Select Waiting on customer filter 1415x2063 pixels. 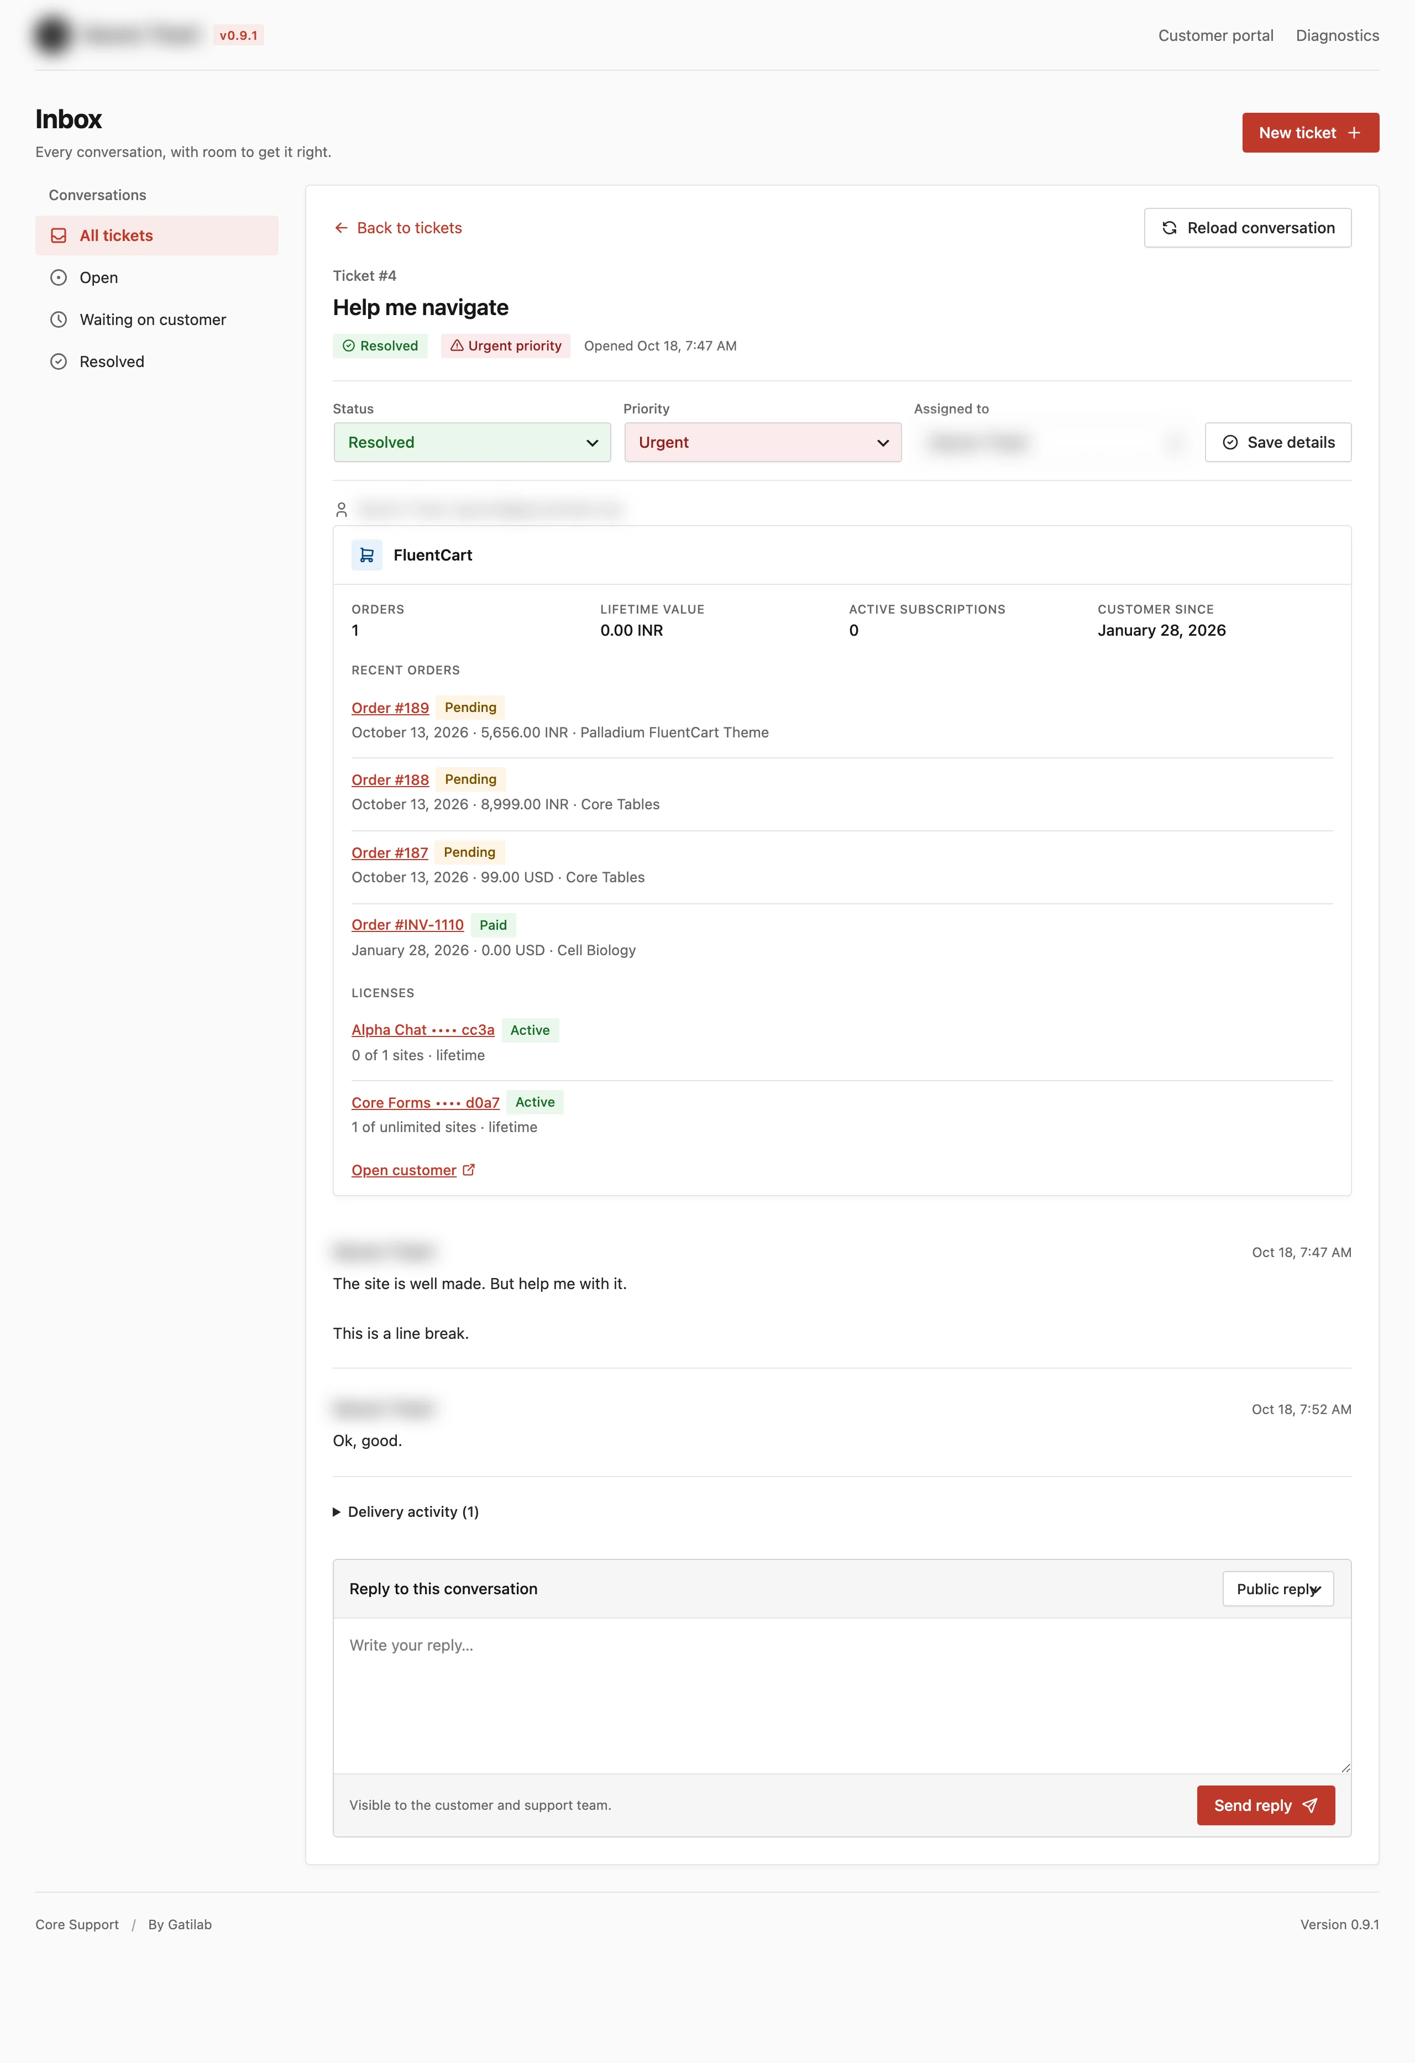(157, 320)
